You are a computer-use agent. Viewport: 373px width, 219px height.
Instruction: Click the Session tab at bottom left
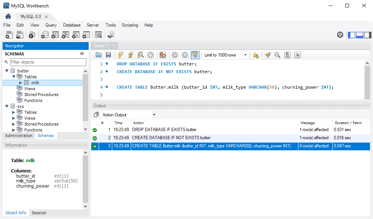pos(38,213)
